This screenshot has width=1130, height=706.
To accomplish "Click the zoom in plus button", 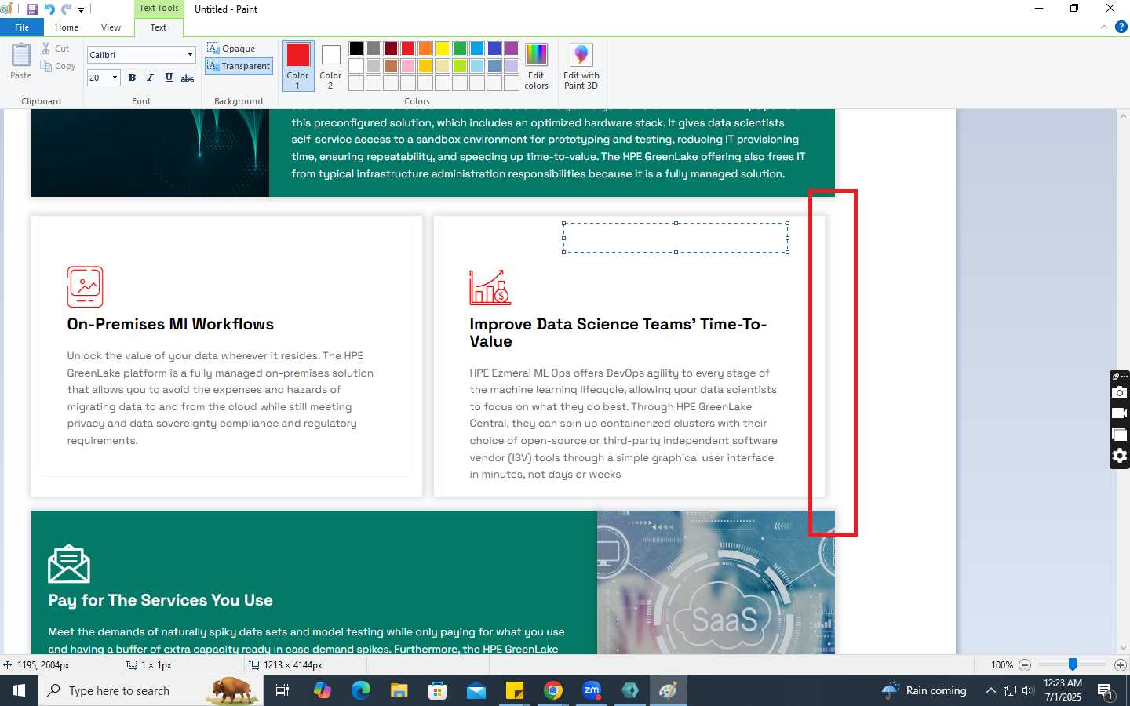I will click(x=1121, y=665).
